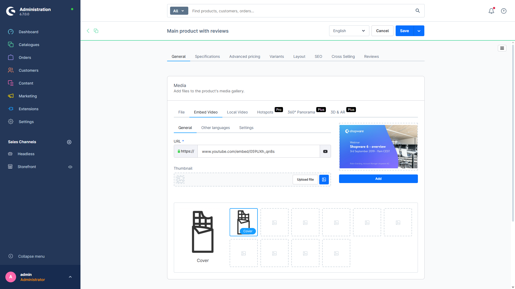Click the Settings gear icon
This screenshot has width=515, height=289.
point(11,122)
